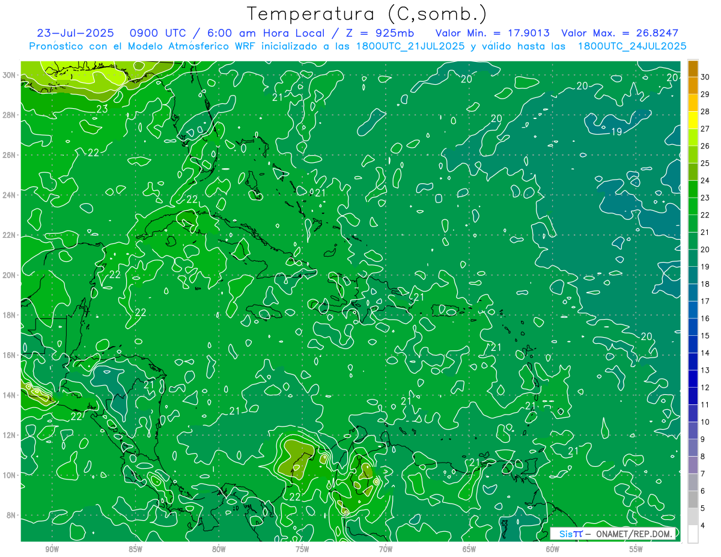This screenshot has width=721, height=557.
Task: Click the yellow legend swatch between 27 and 28
Action: pyautogui.click(x=693, y=120)
